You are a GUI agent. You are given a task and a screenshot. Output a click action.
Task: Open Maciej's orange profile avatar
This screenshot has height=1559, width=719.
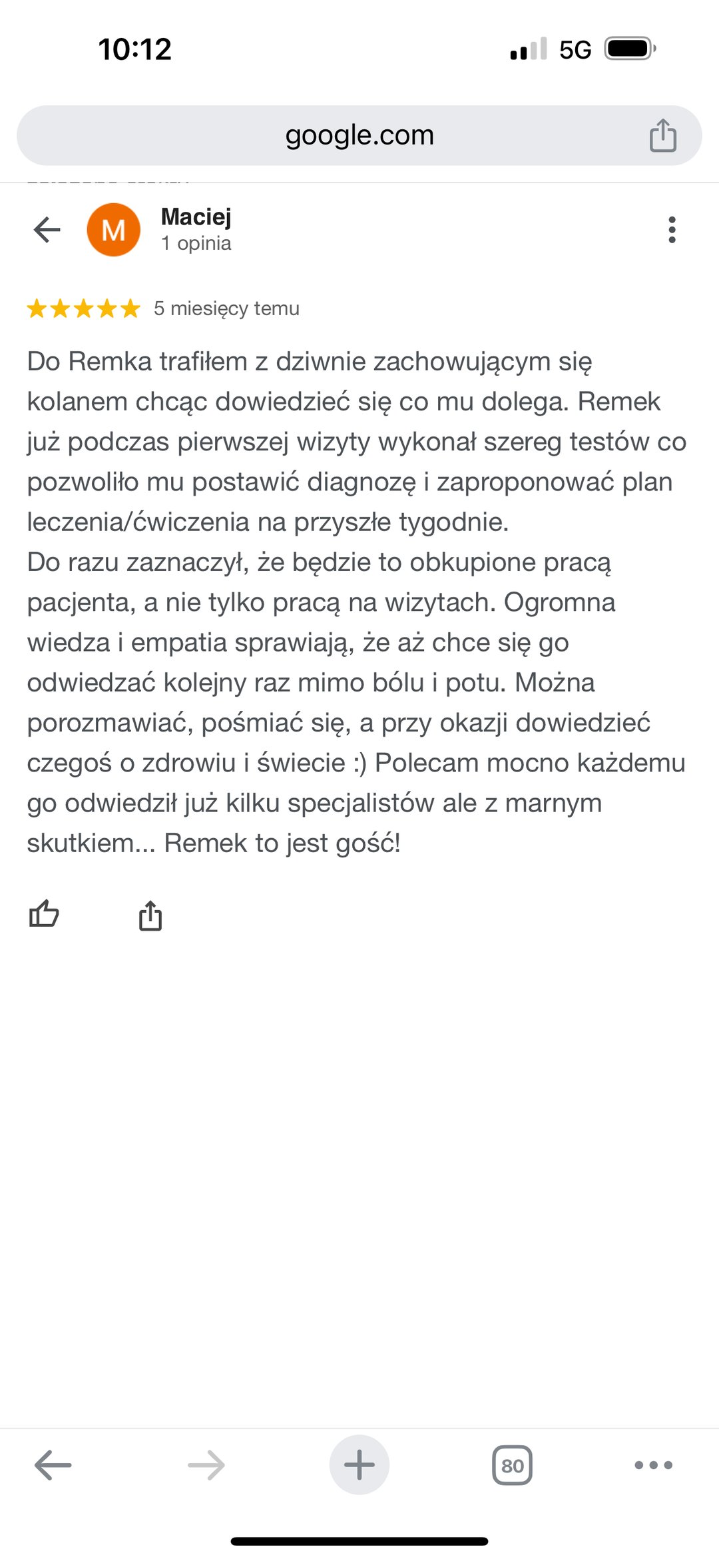point(114,230)
